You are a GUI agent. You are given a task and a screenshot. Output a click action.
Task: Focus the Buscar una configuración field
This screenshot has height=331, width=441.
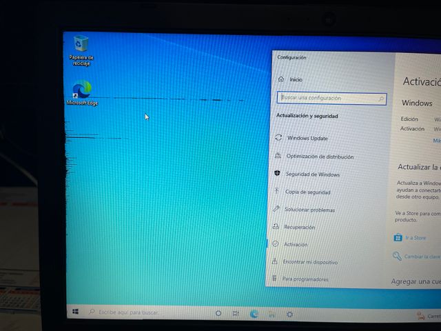coord(332,99)
